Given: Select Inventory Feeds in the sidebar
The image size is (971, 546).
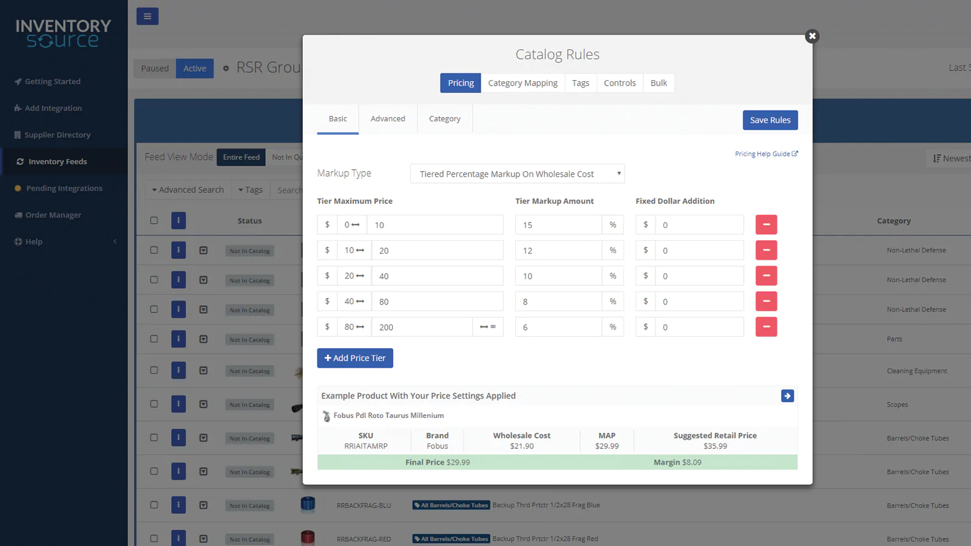Looking at the screenshot, I should point(58,161).
